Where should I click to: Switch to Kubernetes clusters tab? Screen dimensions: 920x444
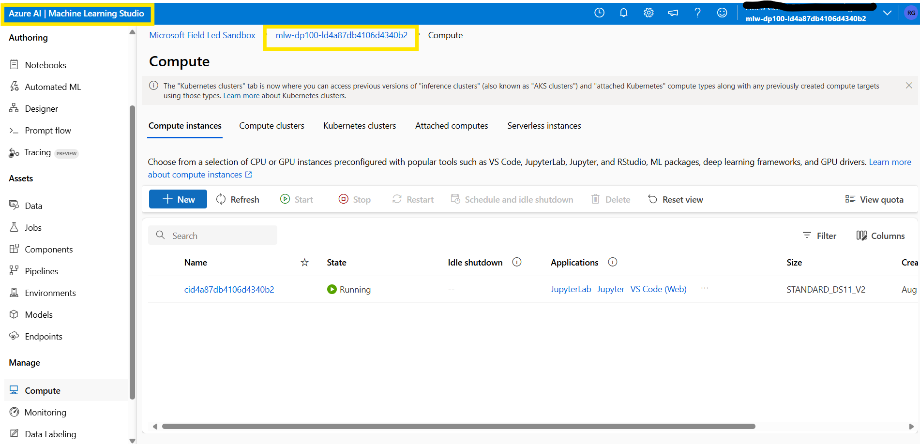[360, 126]
